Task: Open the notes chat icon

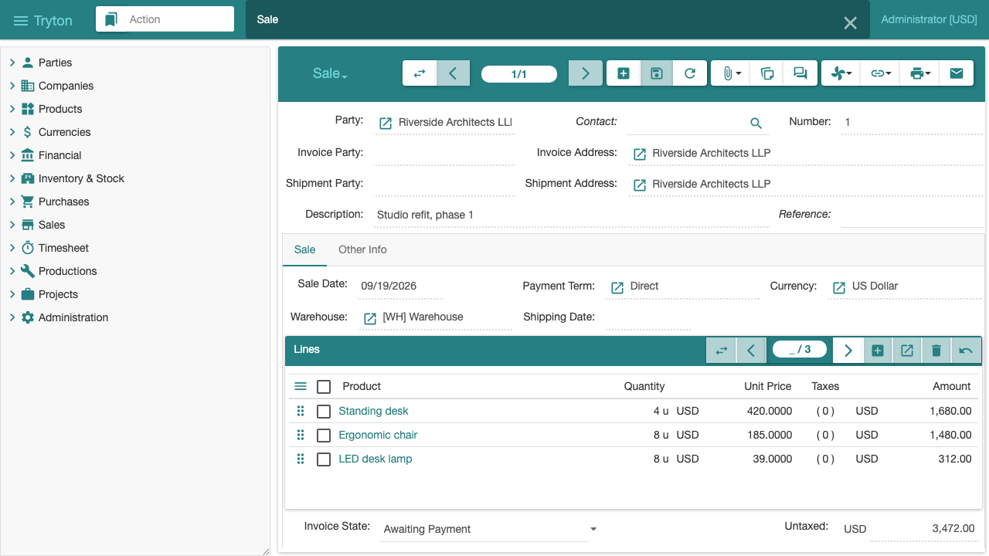Action: point(800,73)
